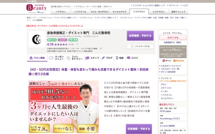
Task: Click the rating help question mark icon
Action: tap(77, 45)
